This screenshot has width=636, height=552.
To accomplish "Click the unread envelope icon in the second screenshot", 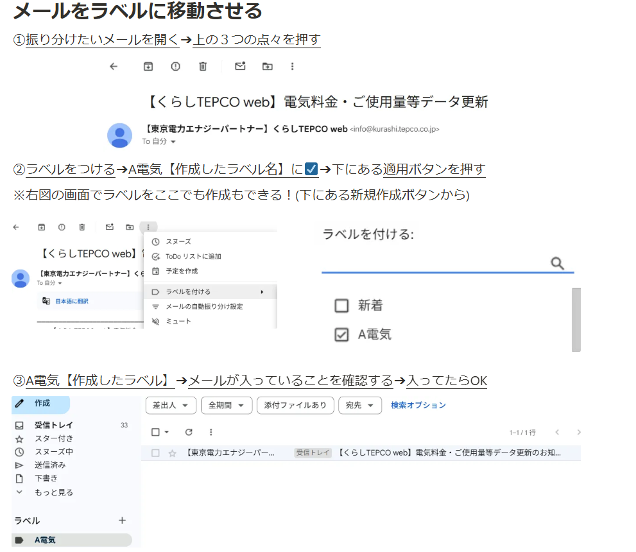I will 110,227.
